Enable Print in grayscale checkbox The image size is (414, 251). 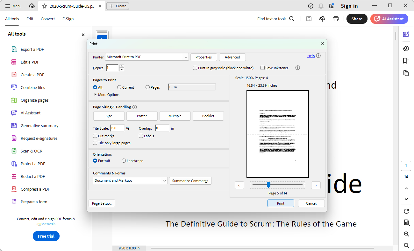click(195, 68)
